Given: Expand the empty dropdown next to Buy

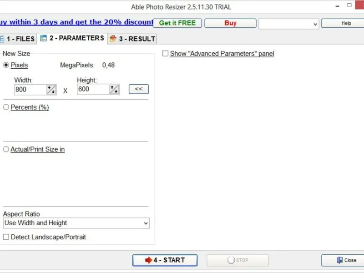Looking at the screenshot, I should pos(289,24).
